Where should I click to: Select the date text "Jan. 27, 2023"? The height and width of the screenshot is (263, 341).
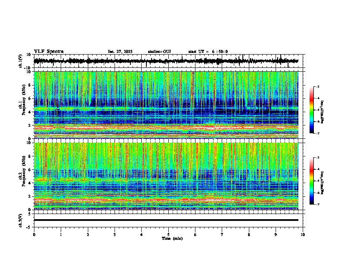coord(120,52)
